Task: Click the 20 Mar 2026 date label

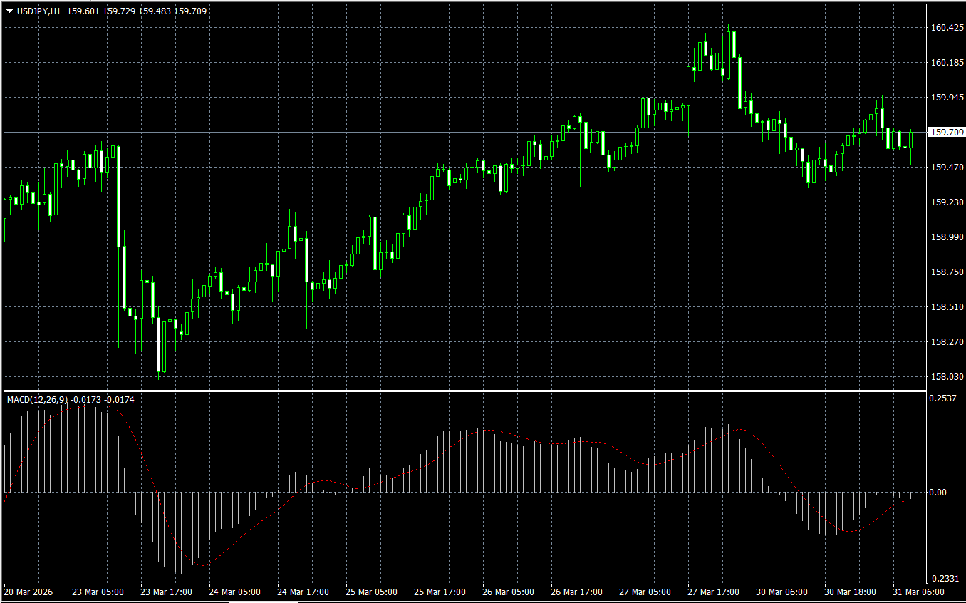Action: click(28, 592)
